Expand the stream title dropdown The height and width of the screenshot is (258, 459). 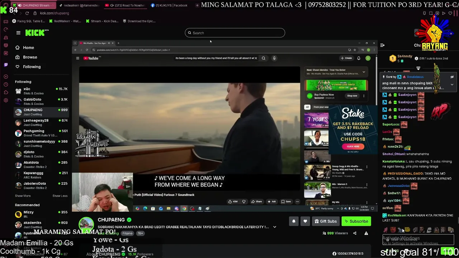[275, 227]
